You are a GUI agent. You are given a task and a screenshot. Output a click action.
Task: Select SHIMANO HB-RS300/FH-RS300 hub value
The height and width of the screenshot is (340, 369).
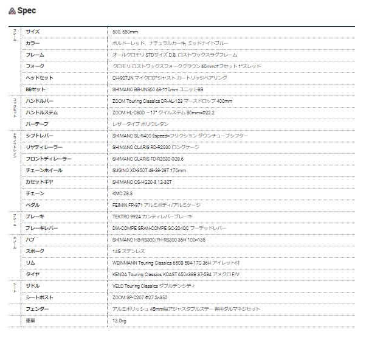[x=159, y=240]
